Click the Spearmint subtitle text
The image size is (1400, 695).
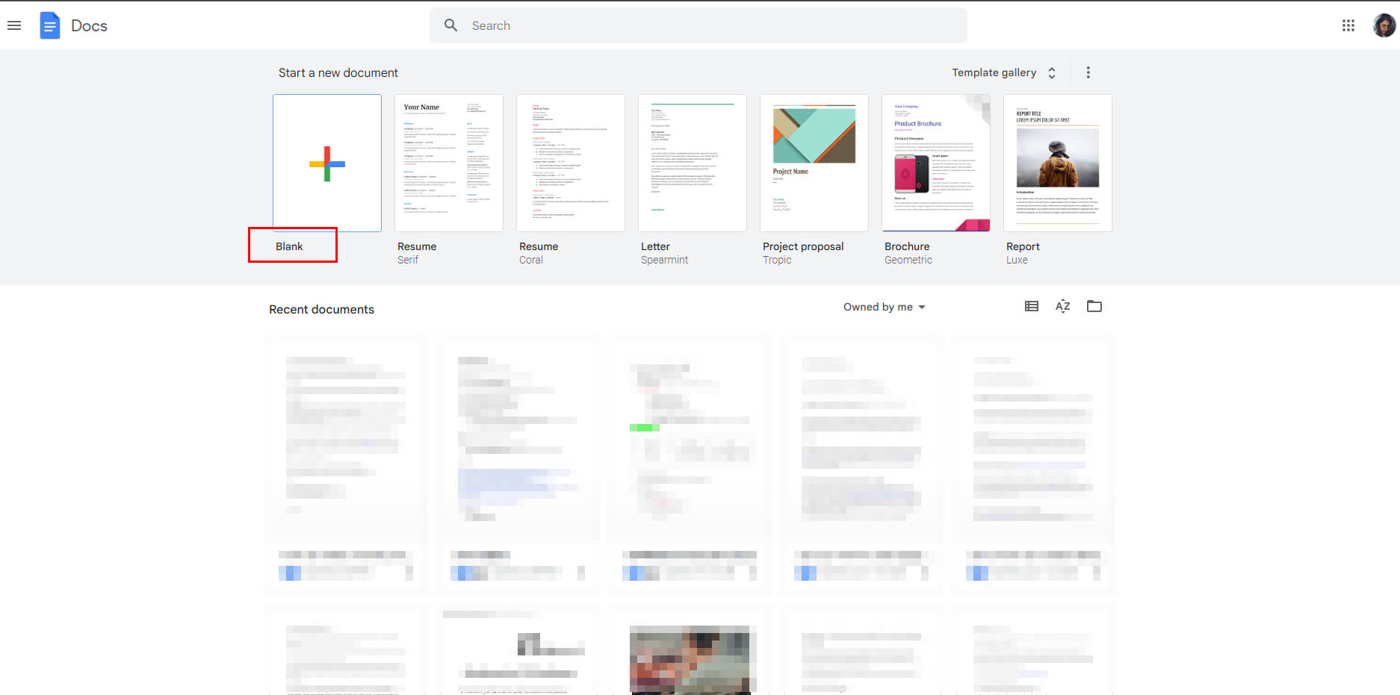[664, 260]
